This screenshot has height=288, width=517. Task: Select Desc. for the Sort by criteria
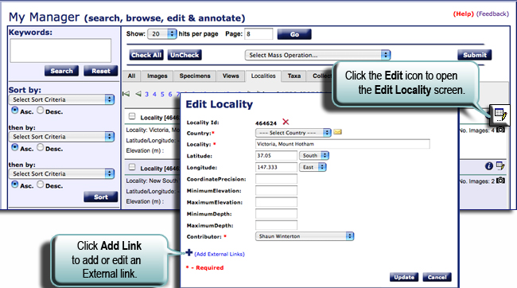point(41,110)
